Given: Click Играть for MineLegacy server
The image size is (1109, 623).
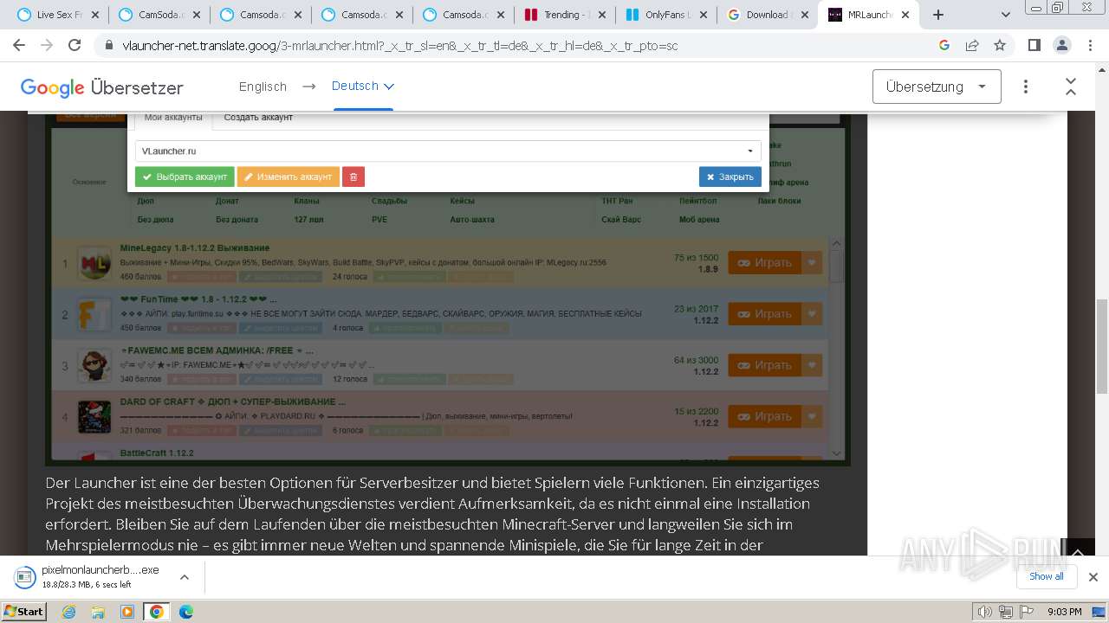Looking at the screenshot, I should pyautogui.click(x=765, y=263).
